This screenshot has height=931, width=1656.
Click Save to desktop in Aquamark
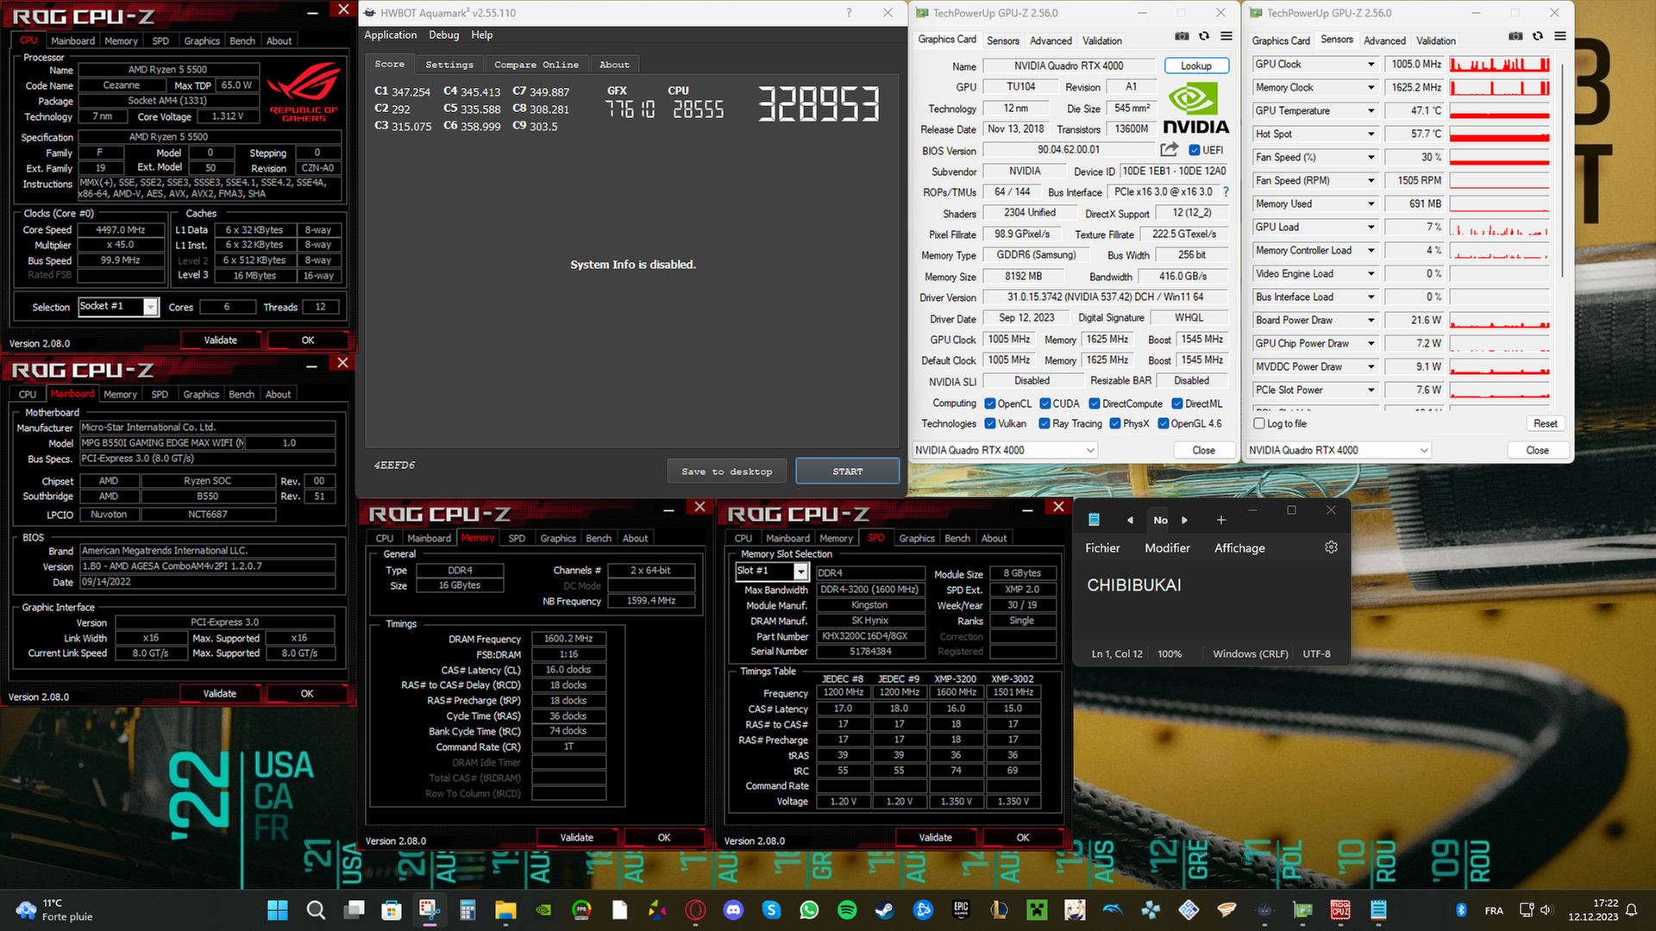727,472
